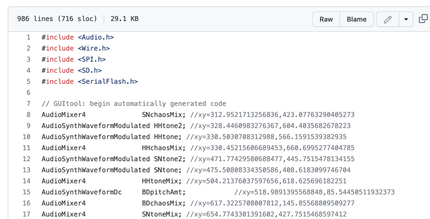Select line number 1

tap(29, 37)
